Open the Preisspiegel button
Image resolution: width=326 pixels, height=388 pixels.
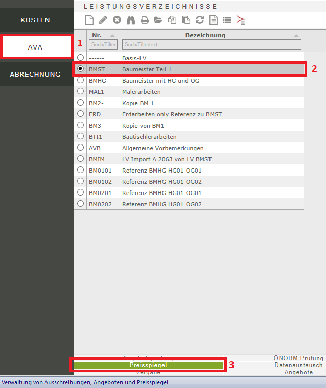click(148, 365)
